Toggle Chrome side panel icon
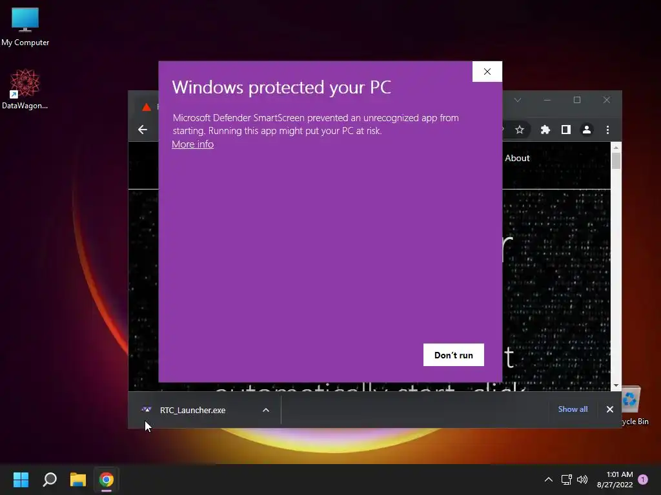661x495 pixels. [x=565, y=130]
